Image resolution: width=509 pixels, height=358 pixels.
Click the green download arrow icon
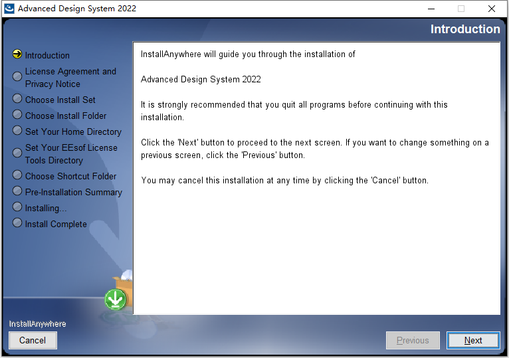pyautogui.click(x=115, y=299)
